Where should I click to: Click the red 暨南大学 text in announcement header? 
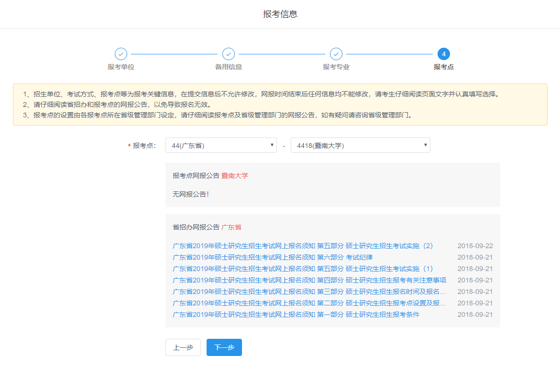tap(235, 176)
